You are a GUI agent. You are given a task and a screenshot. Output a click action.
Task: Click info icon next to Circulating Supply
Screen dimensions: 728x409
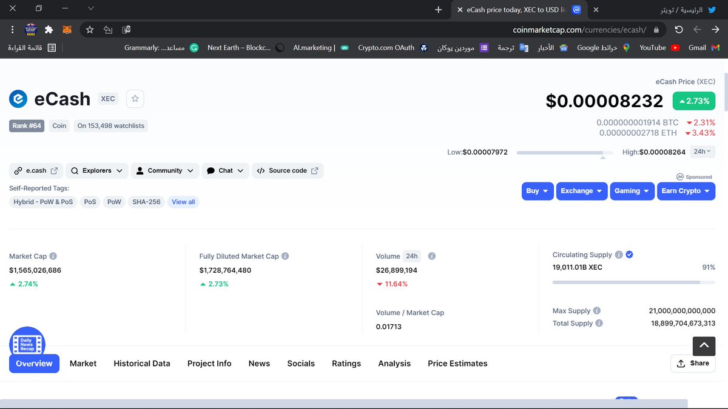coord(619,255)
